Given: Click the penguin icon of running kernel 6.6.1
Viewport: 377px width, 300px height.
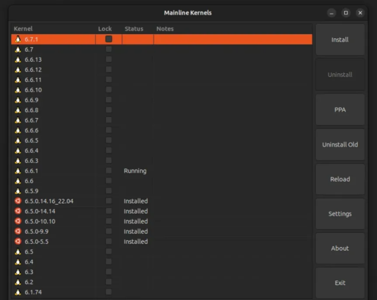Looking at the screenshot, I should [x=18, y=171].
